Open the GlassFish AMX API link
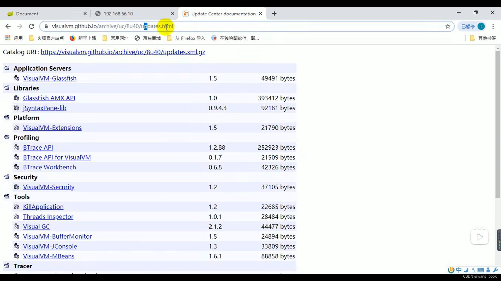 pyautogui.click(x=49, y=98)
